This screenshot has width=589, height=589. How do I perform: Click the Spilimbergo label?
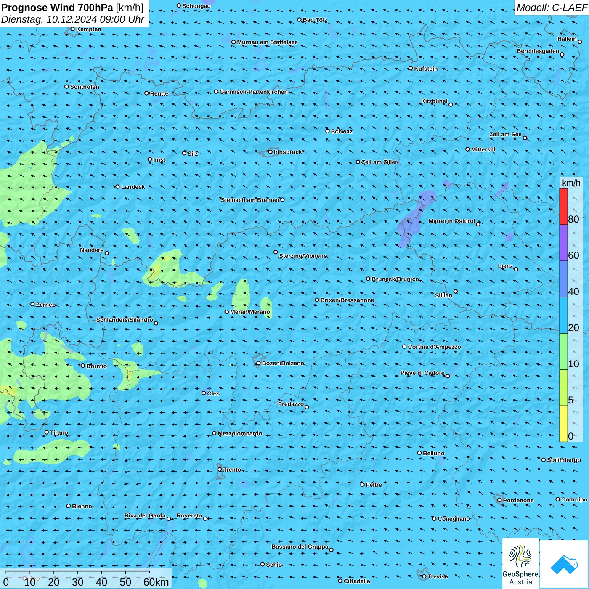[564, 460]
